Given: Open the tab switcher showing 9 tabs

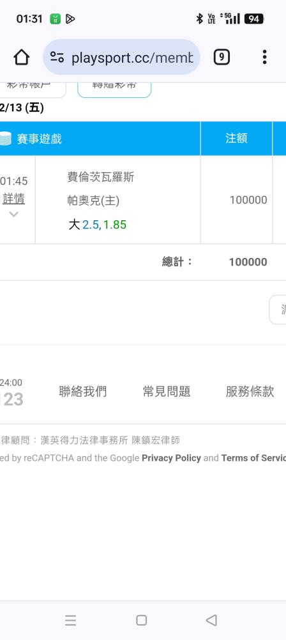Looking at the screenshot, I should pos(222,57).
